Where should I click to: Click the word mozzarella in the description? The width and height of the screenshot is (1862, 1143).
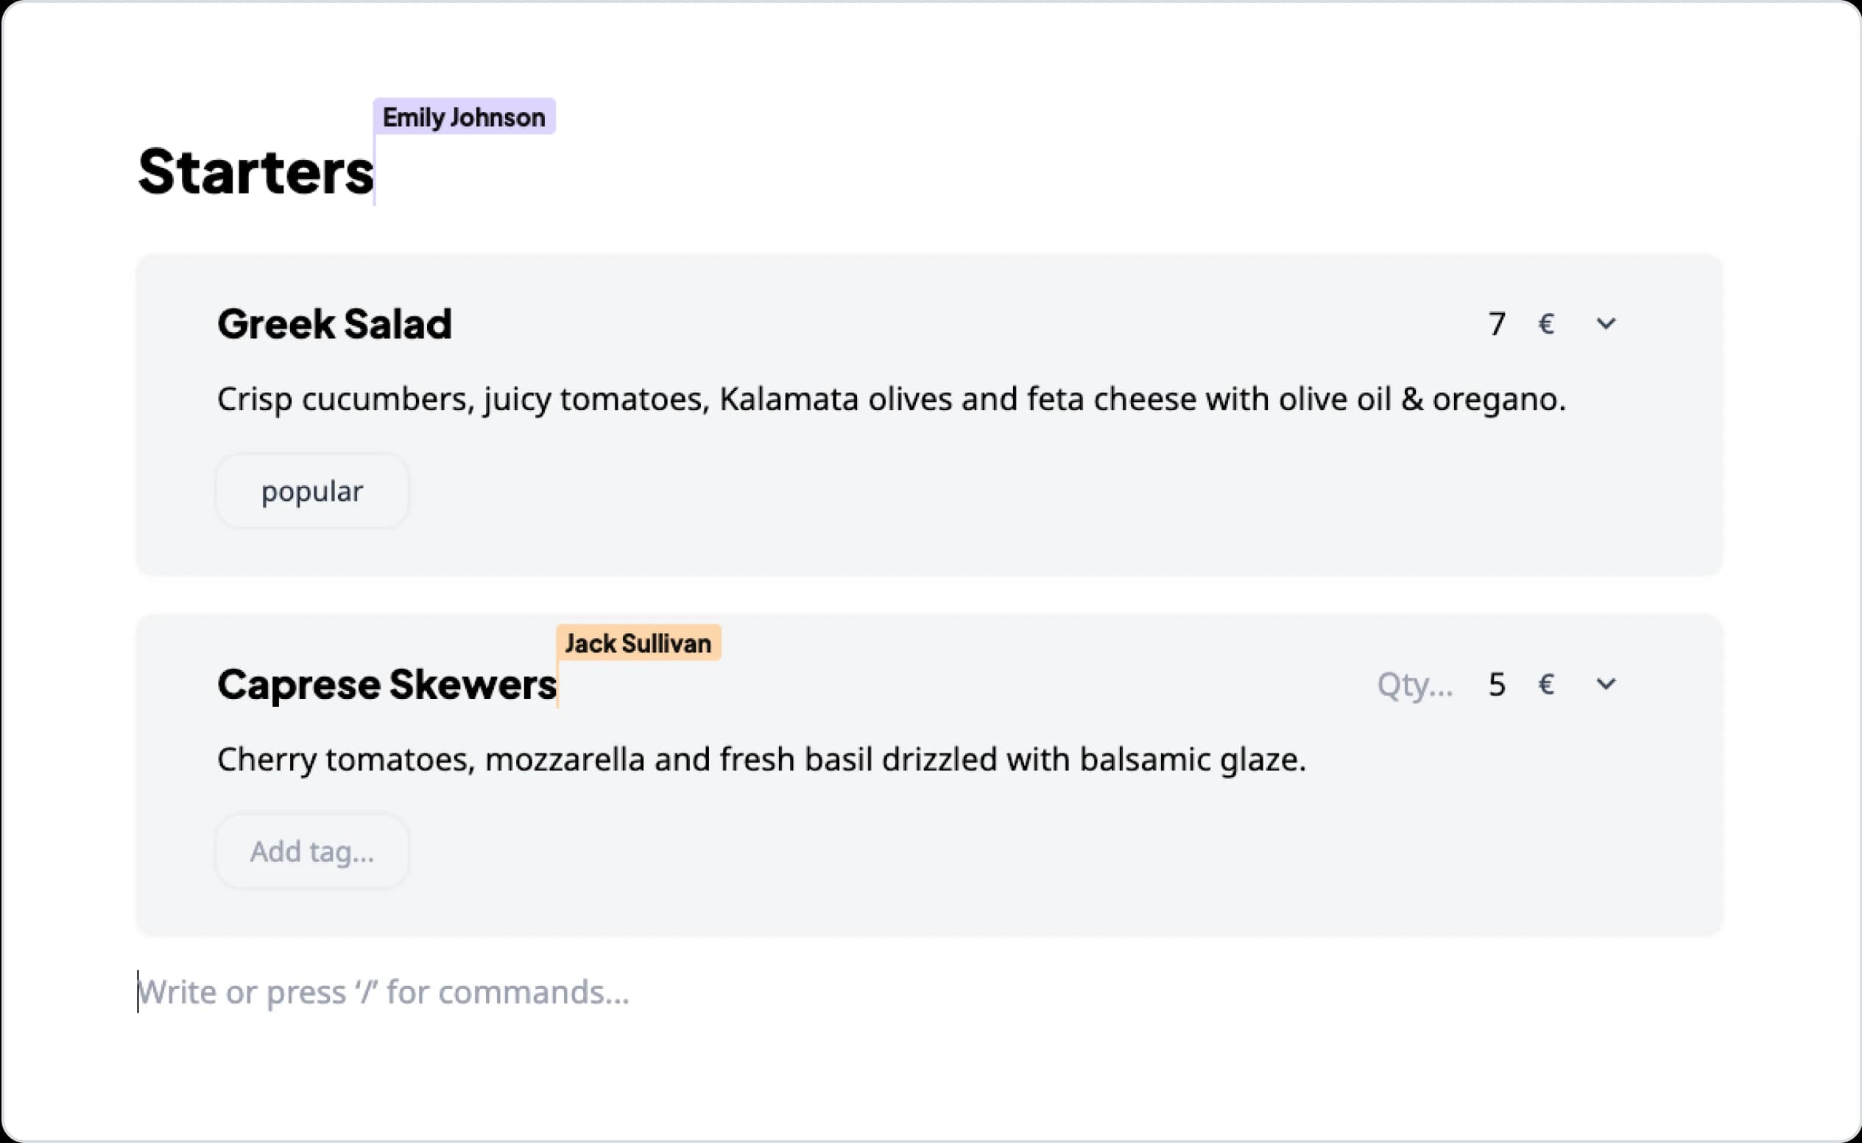click(x=565, y=760)
